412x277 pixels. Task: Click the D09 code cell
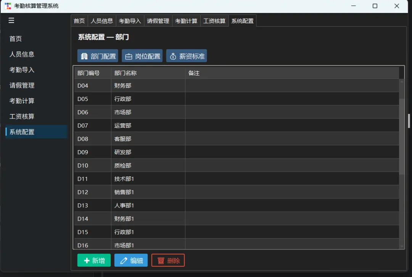point(93,152)
